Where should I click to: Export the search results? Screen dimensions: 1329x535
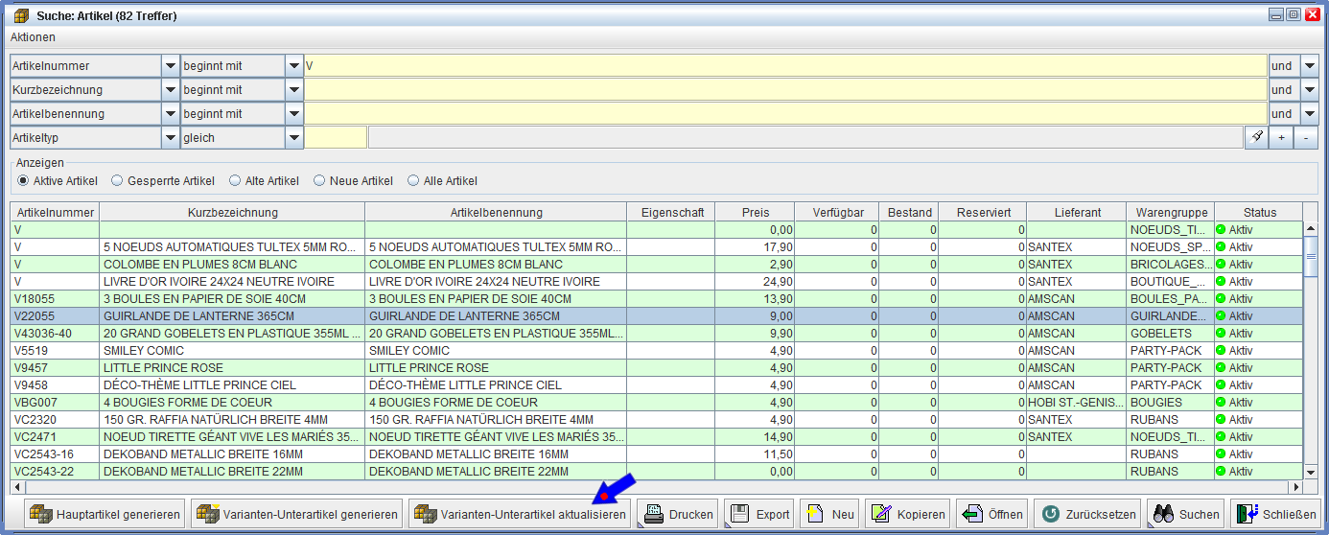(758, 514)
